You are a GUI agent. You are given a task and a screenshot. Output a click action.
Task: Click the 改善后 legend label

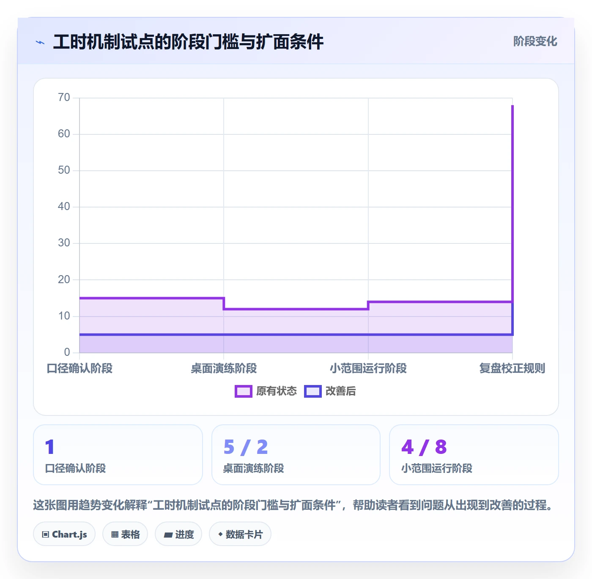[341, 391]
